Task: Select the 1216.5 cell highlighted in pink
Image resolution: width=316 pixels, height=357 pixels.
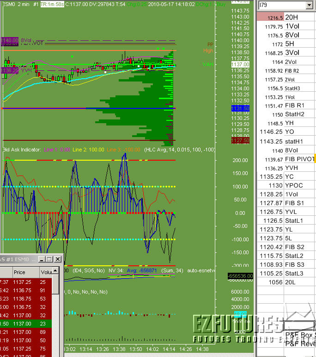Action: (x=270, y=17)
